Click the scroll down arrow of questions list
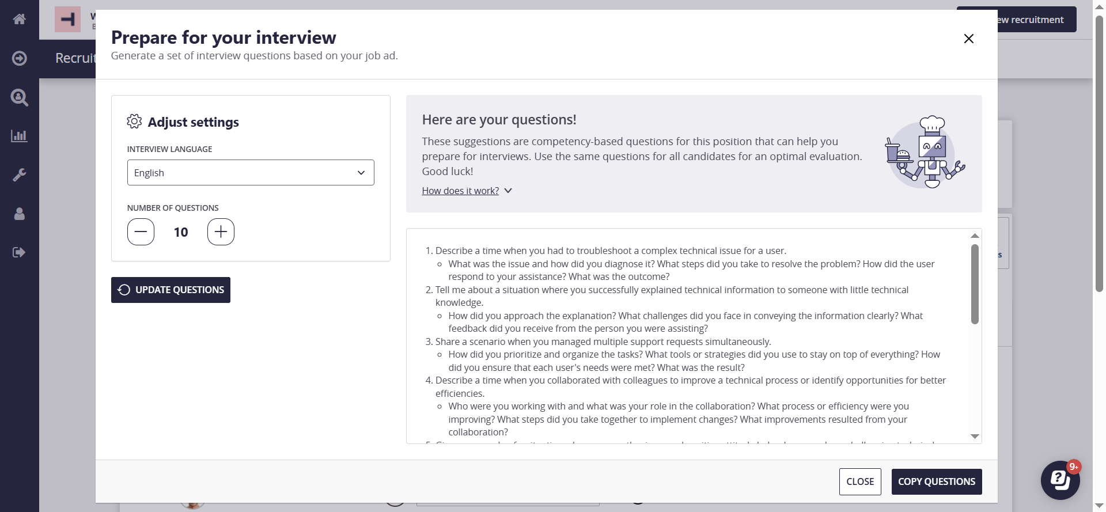 975,437
